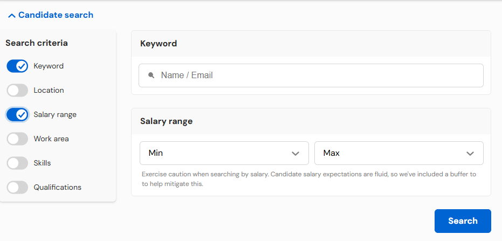Click the Qualifications criteria label
This screenshot has height=241, width=502.
point(58,187)
